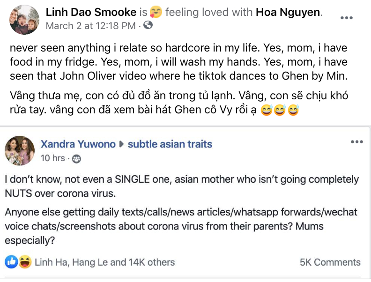This screenshot has height=282, width=371.
Task: Click the blue Like reaction icon
Action: click(x=12, y=262)
